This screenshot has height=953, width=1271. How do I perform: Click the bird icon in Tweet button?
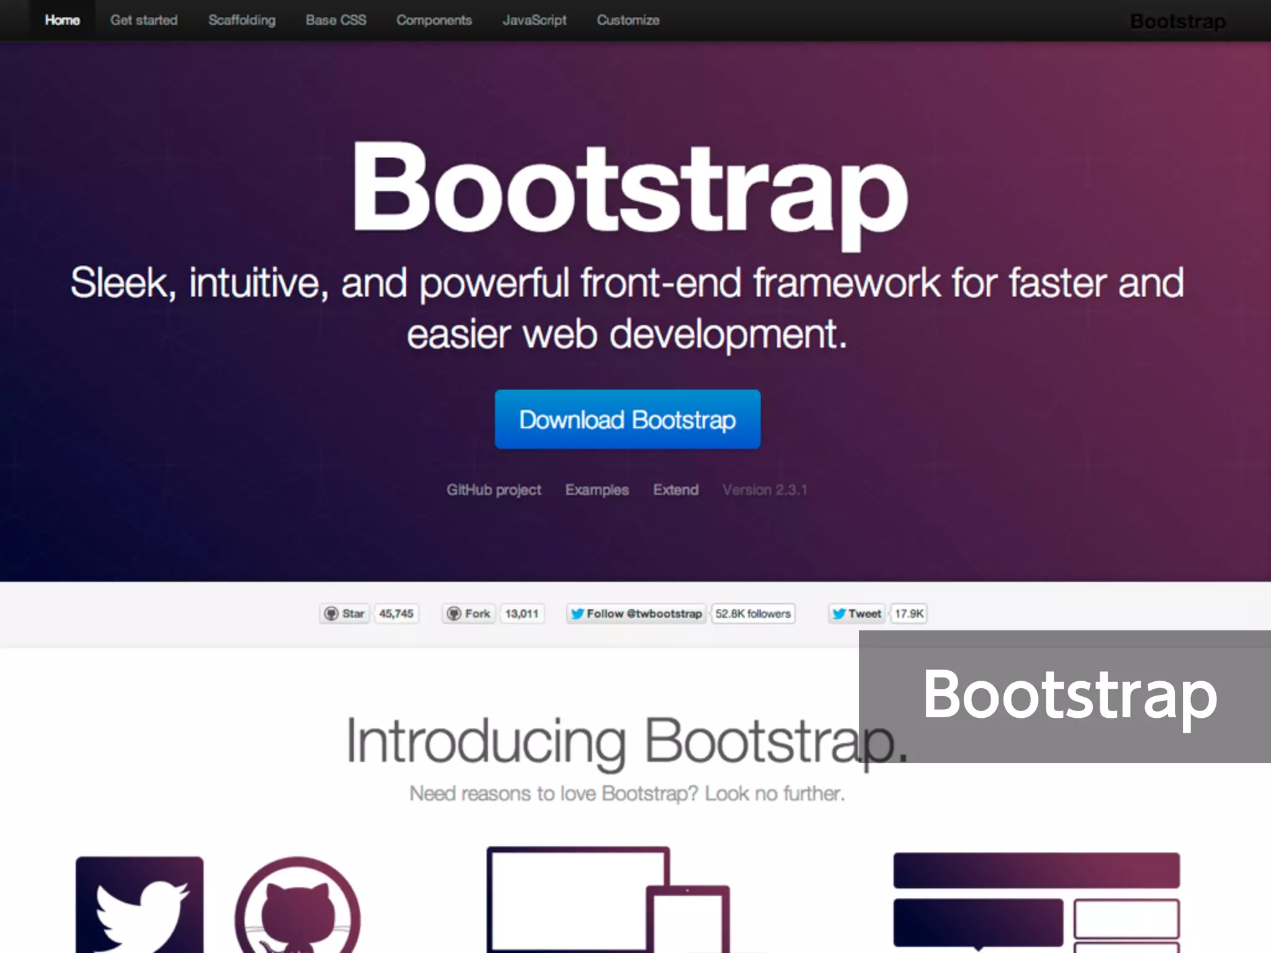pyautogui.click(x=839, y=614)
